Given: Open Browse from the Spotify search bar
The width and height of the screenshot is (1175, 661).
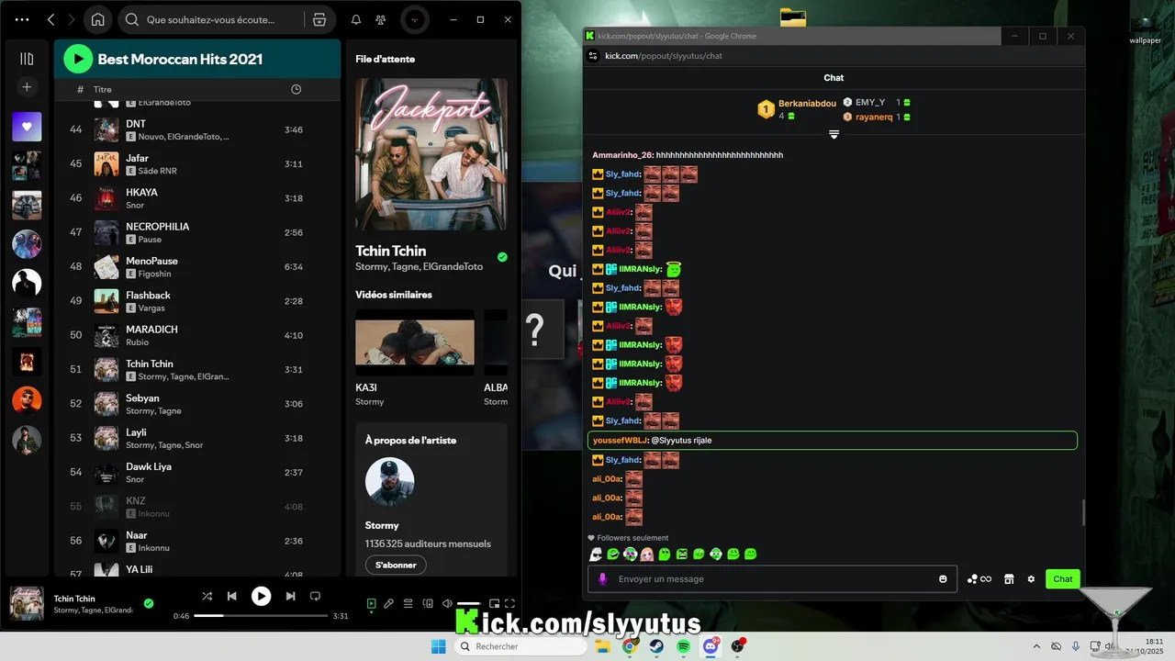Looking at the screenshot, I should [319, 19].
